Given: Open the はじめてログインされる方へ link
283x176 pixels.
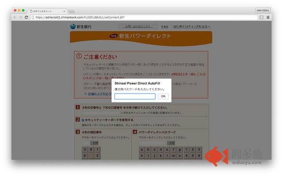Looking at the screenshot, I should (x=192, y=26).
